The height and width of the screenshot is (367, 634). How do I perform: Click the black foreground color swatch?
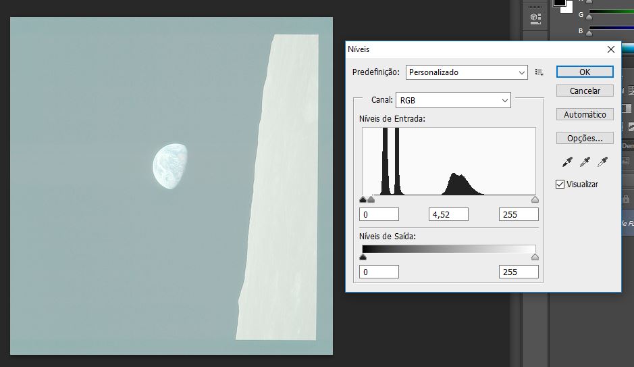pyautogui.click(x=558, y=3)
